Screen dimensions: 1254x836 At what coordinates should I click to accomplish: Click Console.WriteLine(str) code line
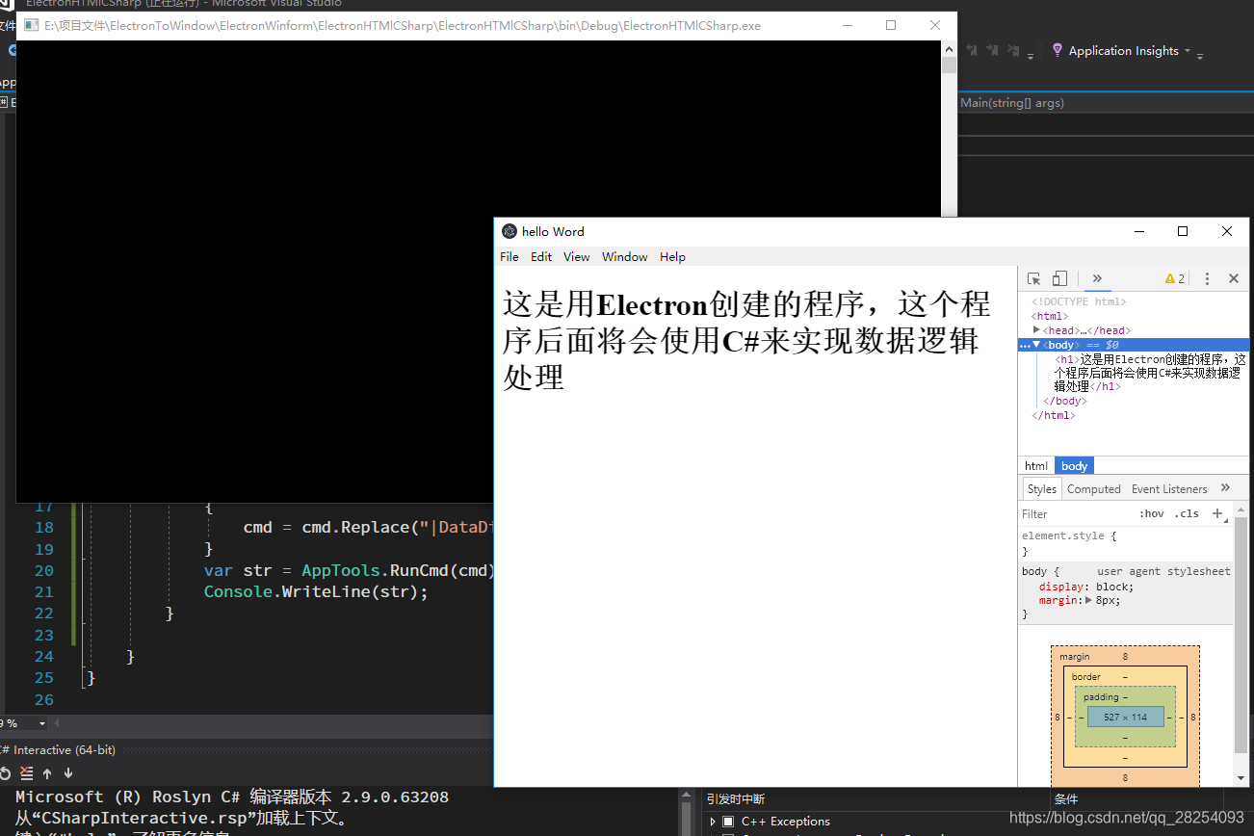pyautogui.click(x=316, y=591)
